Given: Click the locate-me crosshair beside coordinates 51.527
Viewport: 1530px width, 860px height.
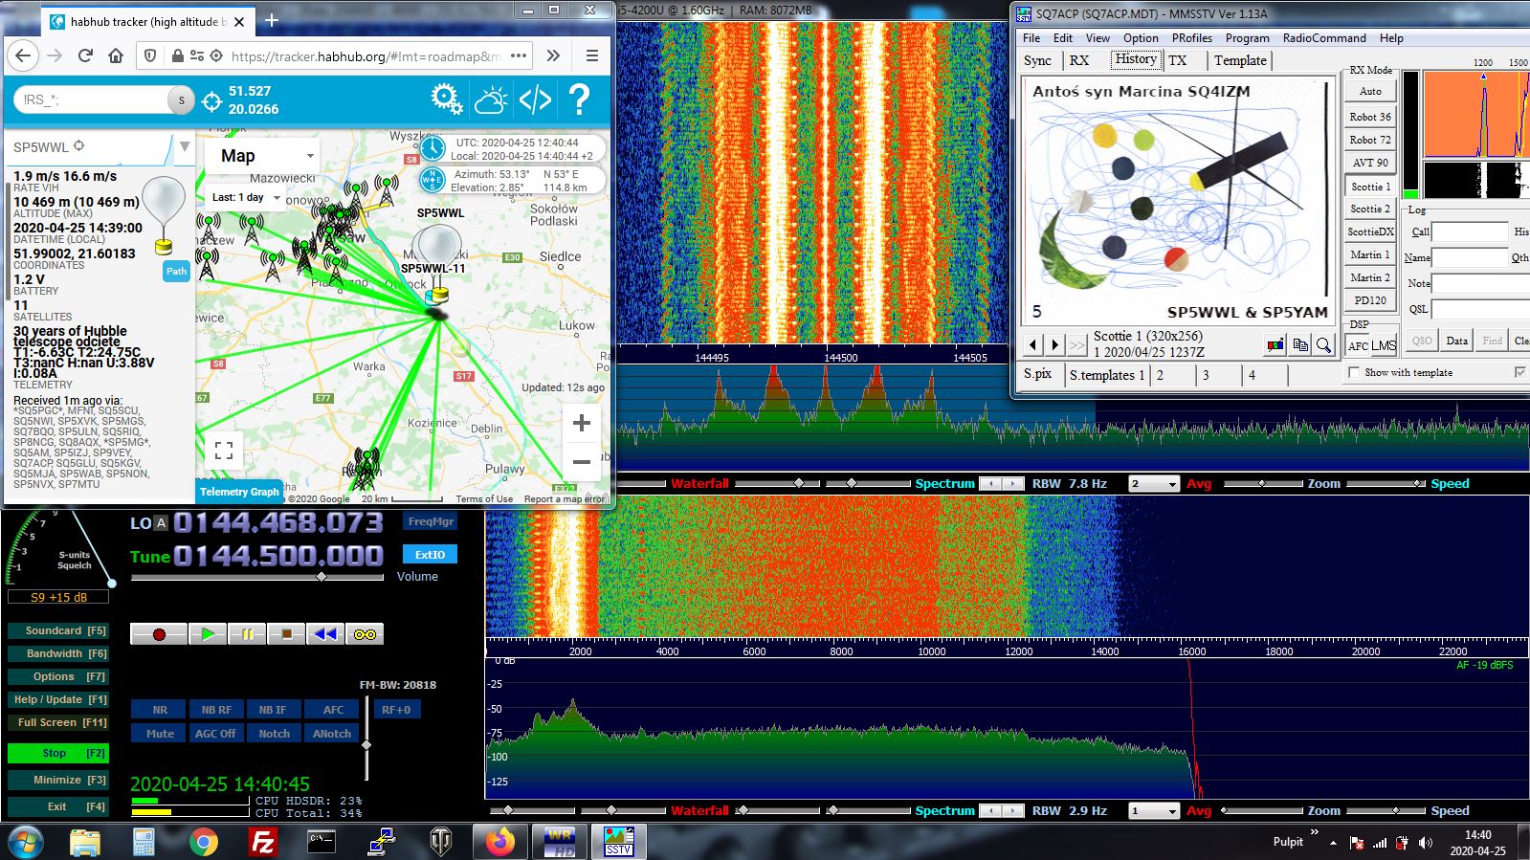Looking at the screenshot, I should [212, 100].
